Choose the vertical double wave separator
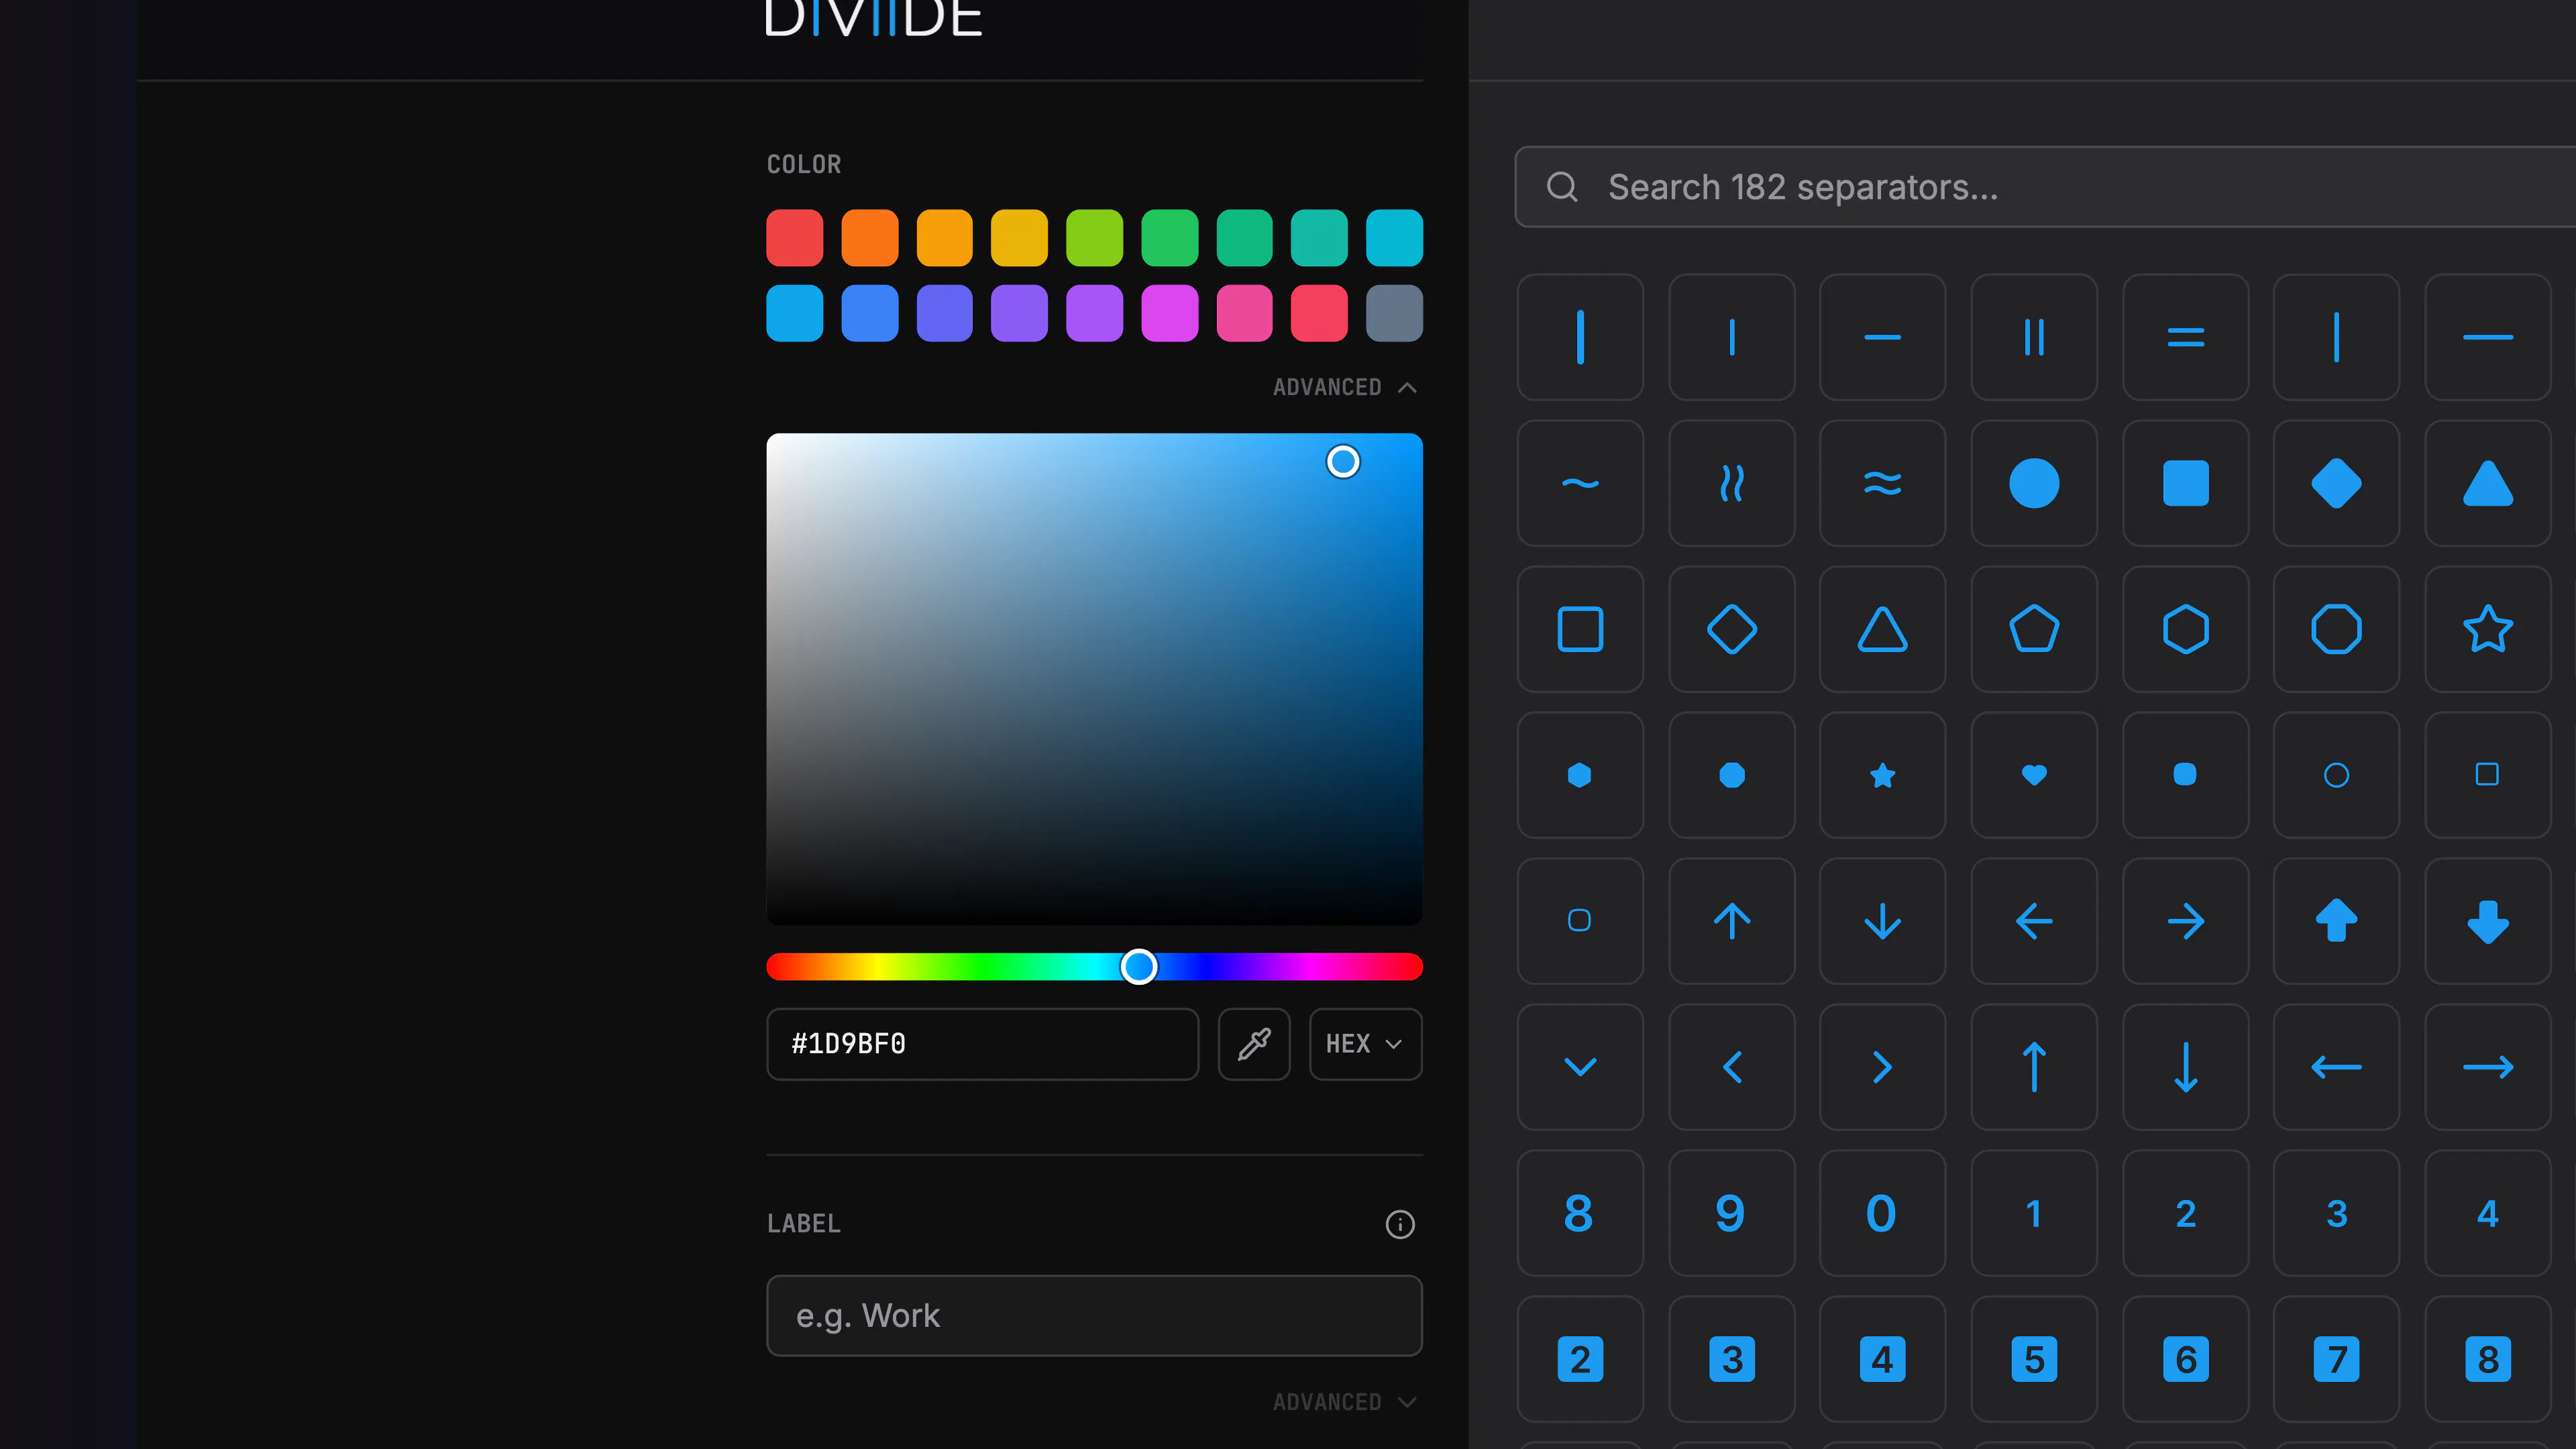2576x1449 pixels. pos(1731,483)
